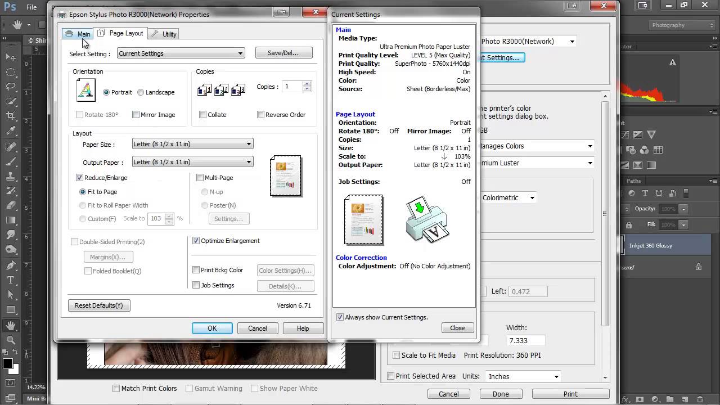720x405 pixels.
Task: Switch to the Main tab
Action: click(78, 34)
